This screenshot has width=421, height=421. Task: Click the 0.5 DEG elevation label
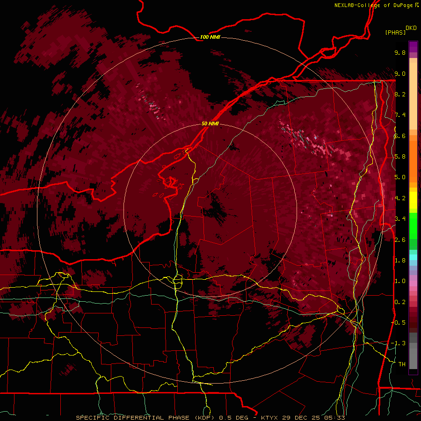(233, 418)
